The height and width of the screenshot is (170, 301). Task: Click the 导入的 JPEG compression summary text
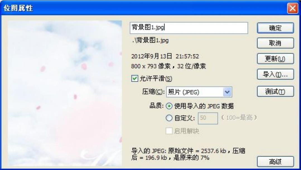point(188,154)
